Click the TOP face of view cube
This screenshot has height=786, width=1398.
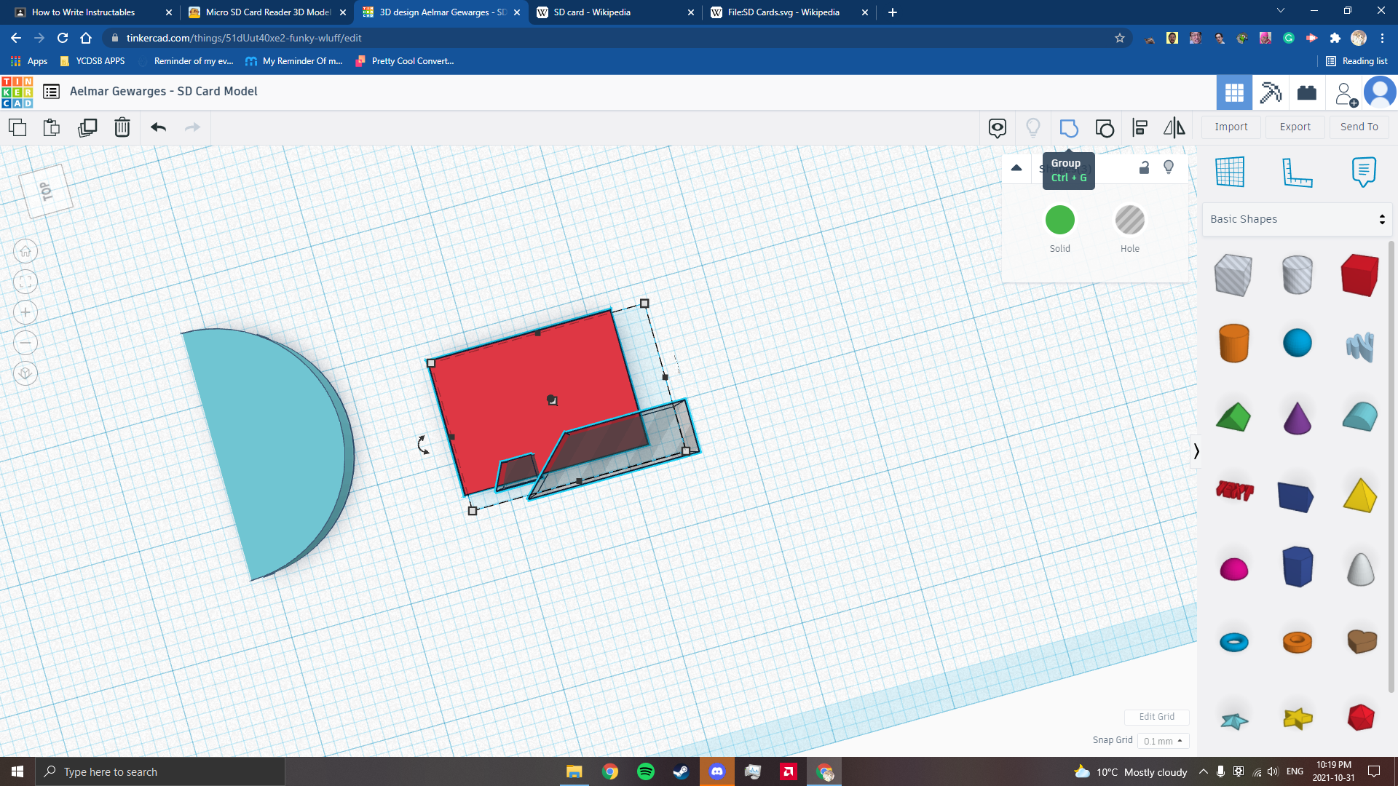click(46, 191)
